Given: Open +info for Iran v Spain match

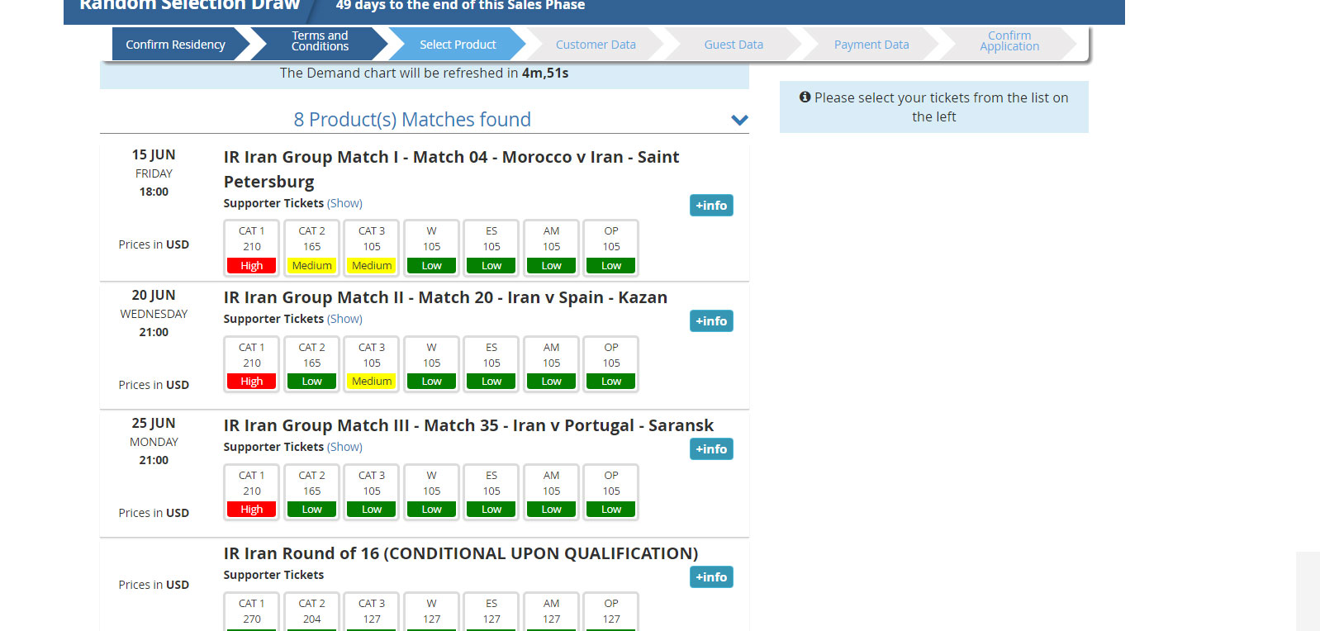Looking at the screenshot, I should point(710,321).
